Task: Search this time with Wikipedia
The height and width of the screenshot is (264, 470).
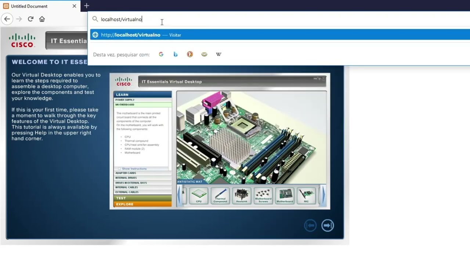Action: [x=218, y=54]
